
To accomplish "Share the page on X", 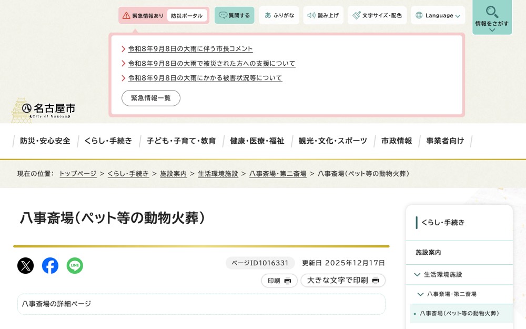I will point(25,265).
